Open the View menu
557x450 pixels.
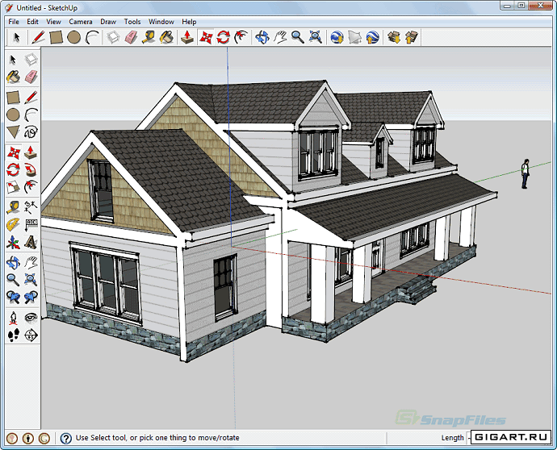click(53, 22)
